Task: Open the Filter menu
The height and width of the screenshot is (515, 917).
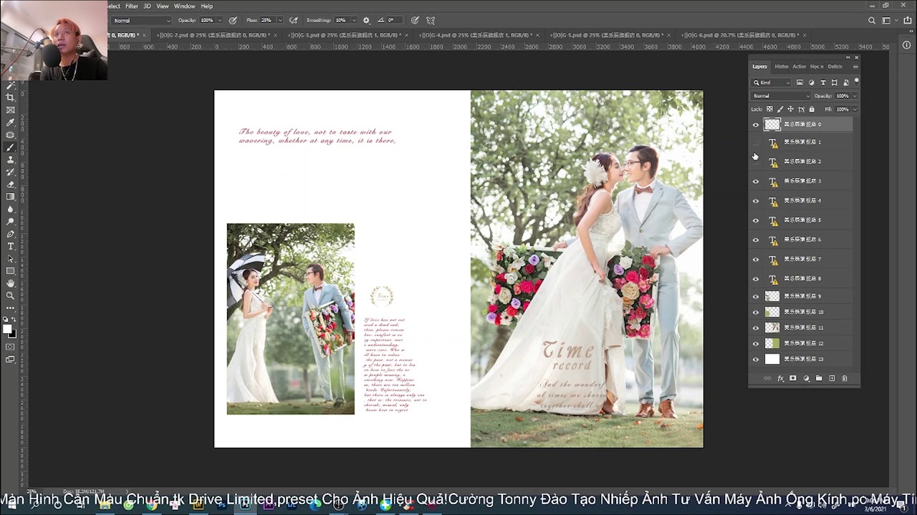Action: pos(132,6)
